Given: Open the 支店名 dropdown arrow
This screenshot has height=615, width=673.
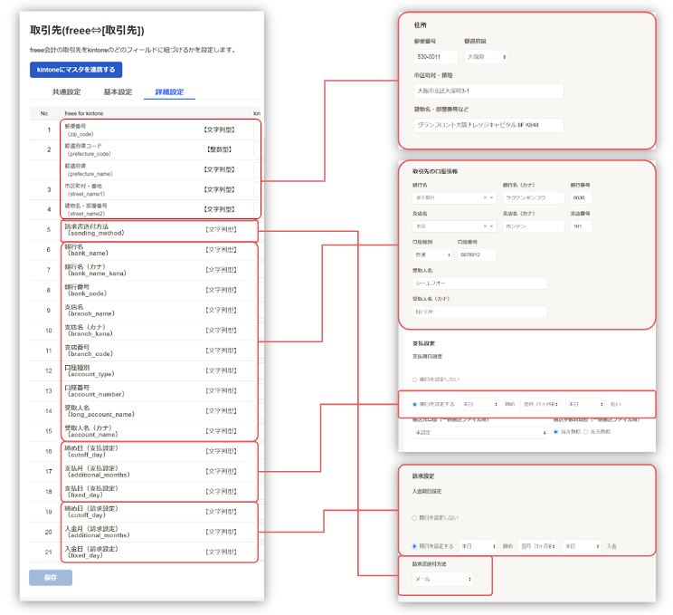Looking at the screenshot, I should click(492, 226).
